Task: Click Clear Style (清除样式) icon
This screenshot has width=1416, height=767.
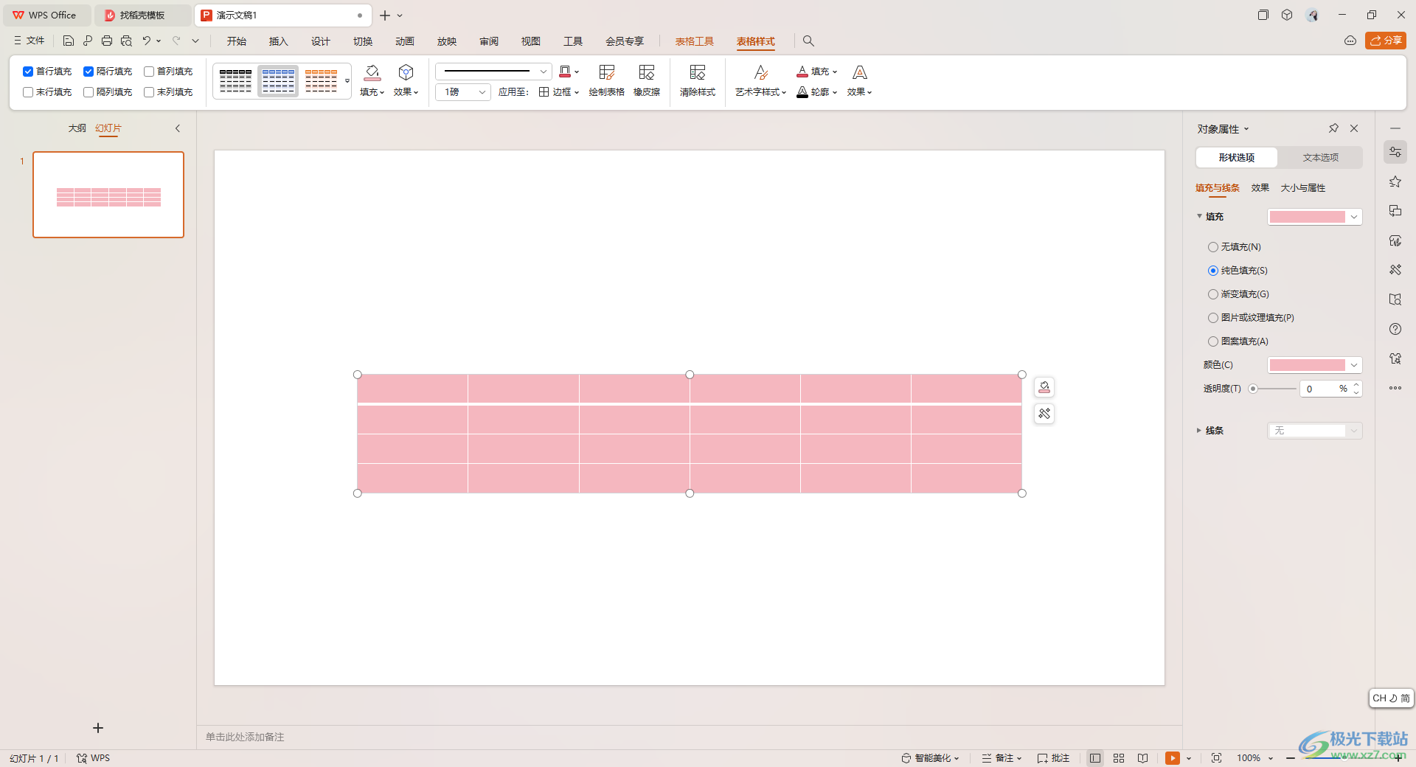Action: (x=697, y=72)
